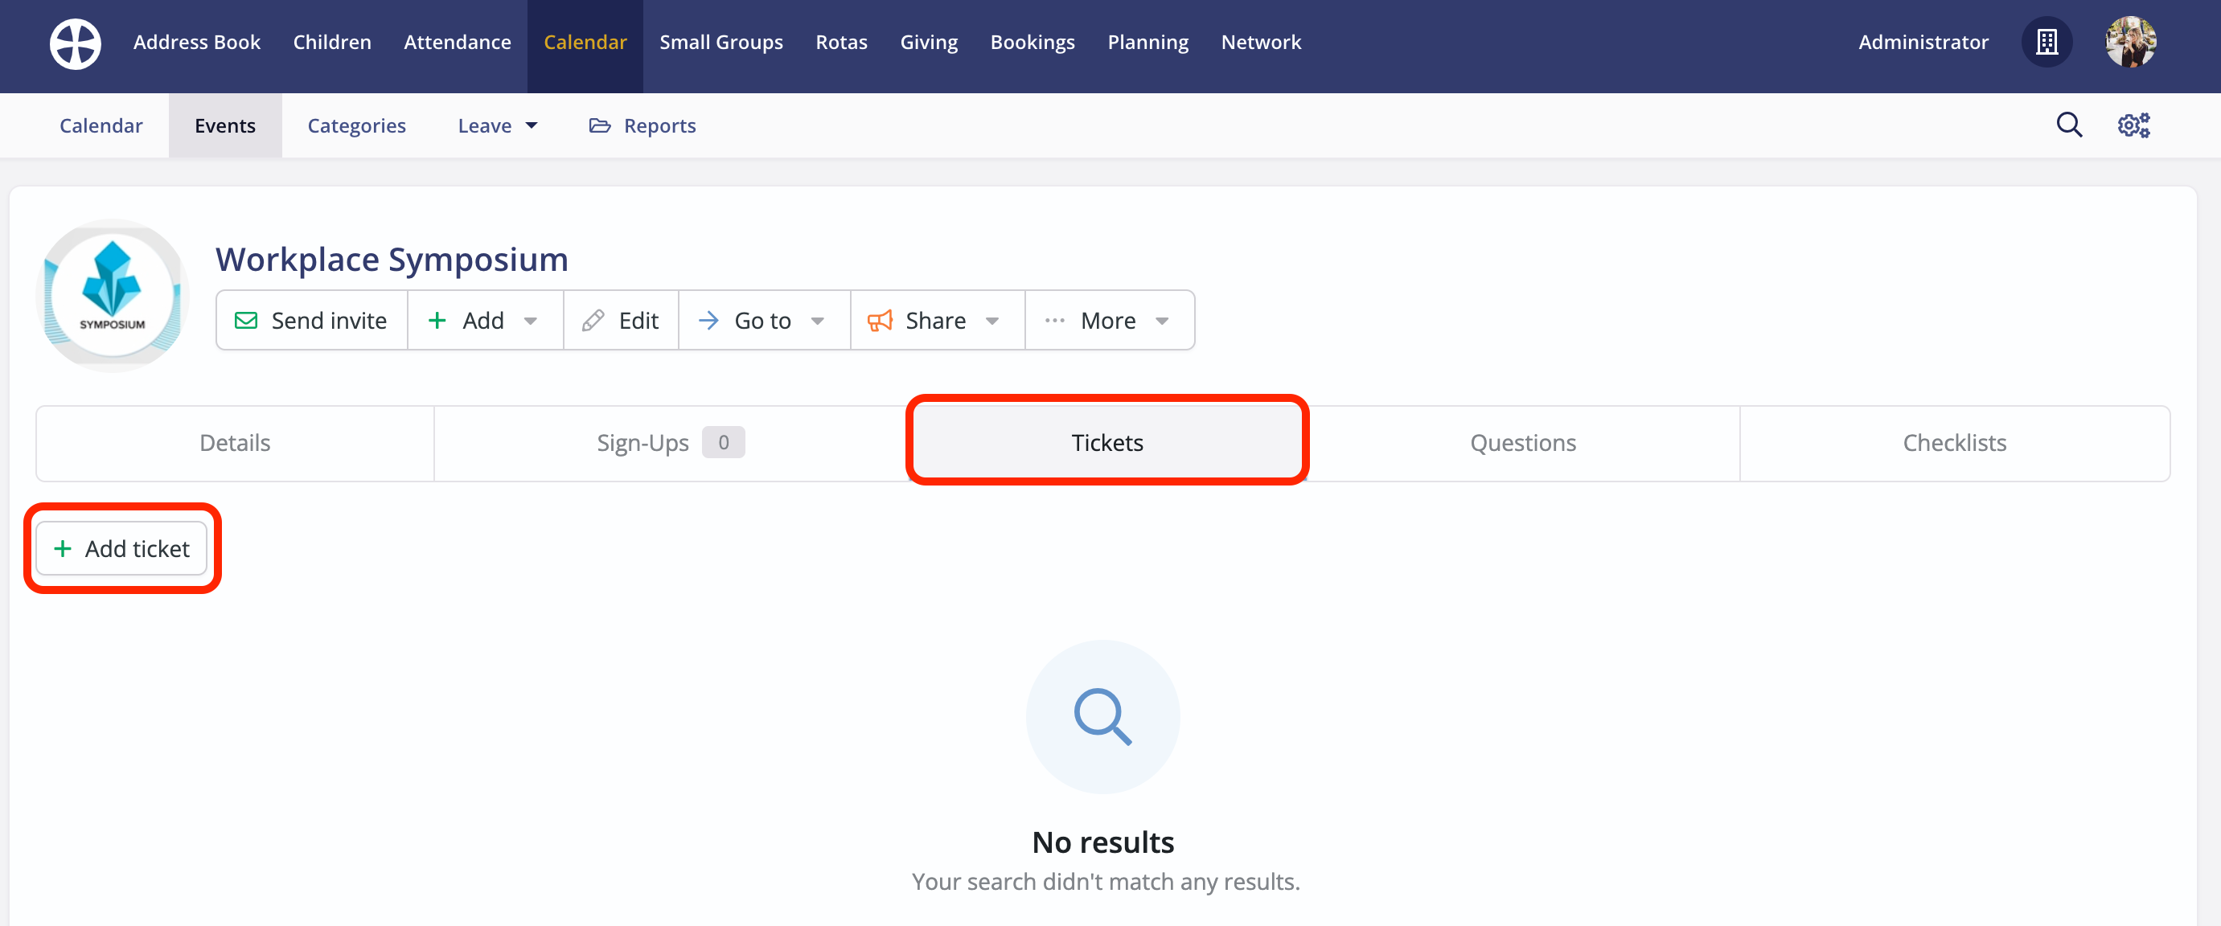The width and height of the screenshot is (2221, 926).
Task: Switch to the Sign-Ups tab
Action: [669, 443]
